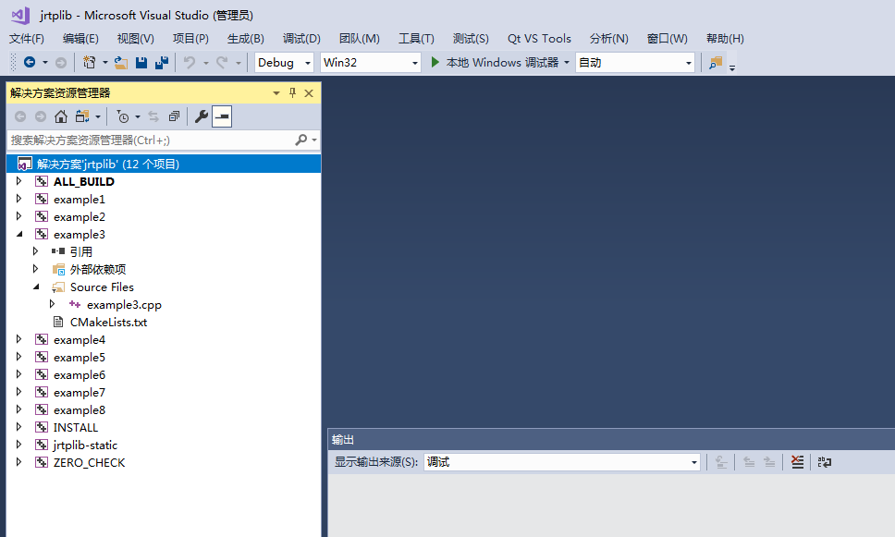Viewport: 895px width, 537px height.
Task: Click the Pending Changes Filter clock icon
Action: pyautogui.click(x=123, y=116)
